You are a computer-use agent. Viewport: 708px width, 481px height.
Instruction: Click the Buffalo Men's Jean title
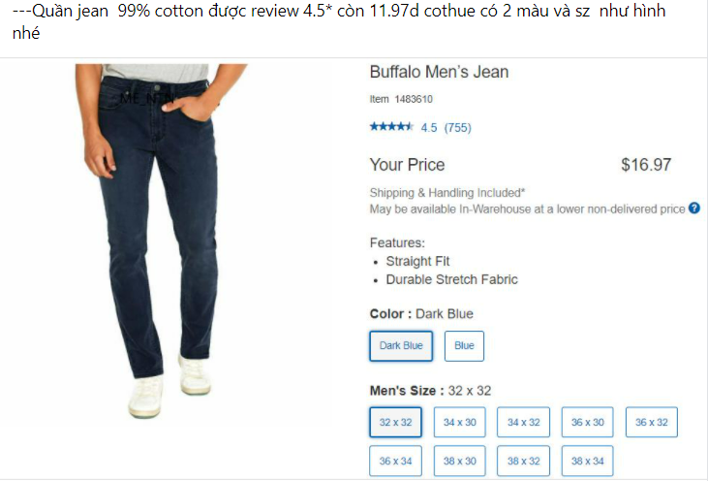tap(439, 73)
